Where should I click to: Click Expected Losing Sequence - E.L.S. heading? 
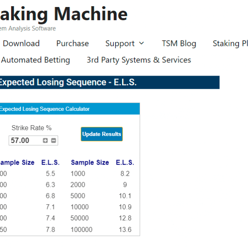point(68,82)
